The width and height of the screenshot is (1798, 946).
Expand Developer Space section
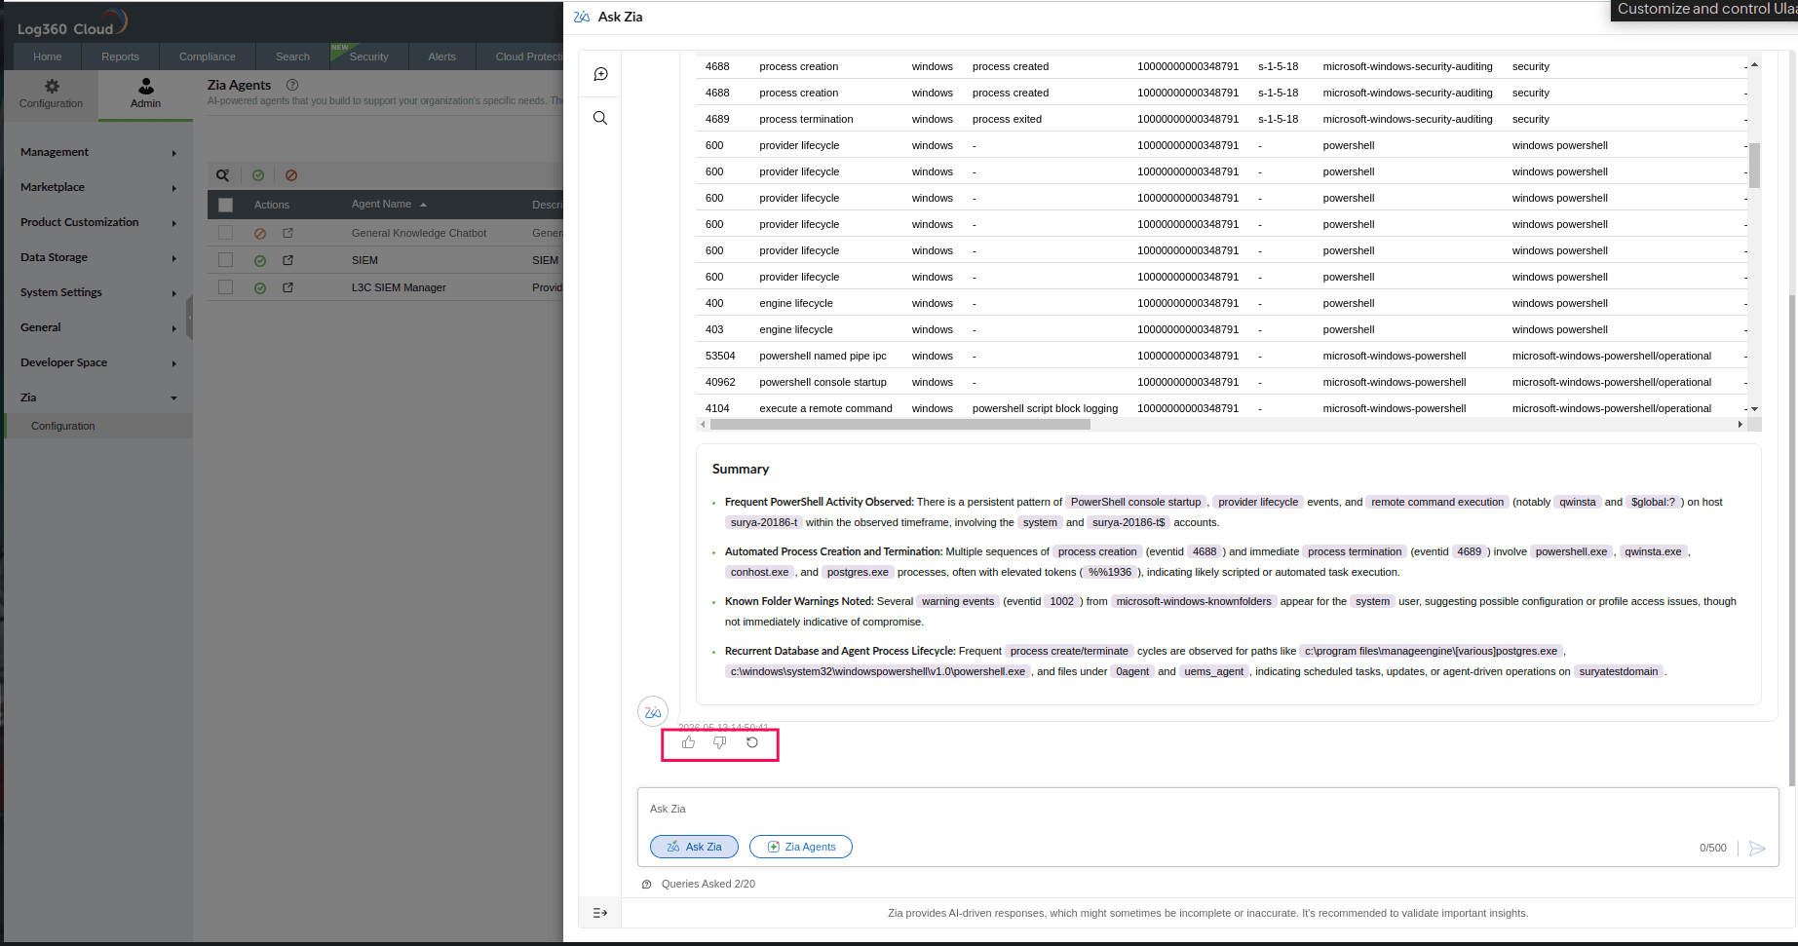click(x=97, y=362)
